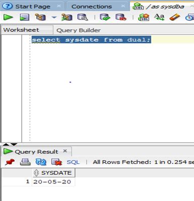Click the highlighted select sysdate statement

(x=91, y=40)
